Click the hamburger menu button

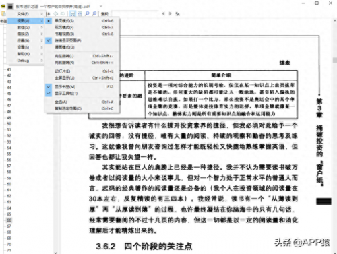coord(10,6)
